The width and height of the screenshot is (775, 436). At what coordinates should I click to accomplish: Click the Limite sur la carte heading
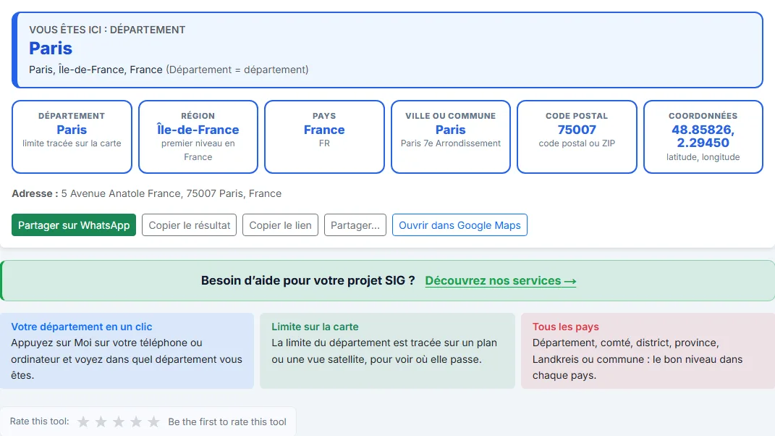(x=315, y=327)
